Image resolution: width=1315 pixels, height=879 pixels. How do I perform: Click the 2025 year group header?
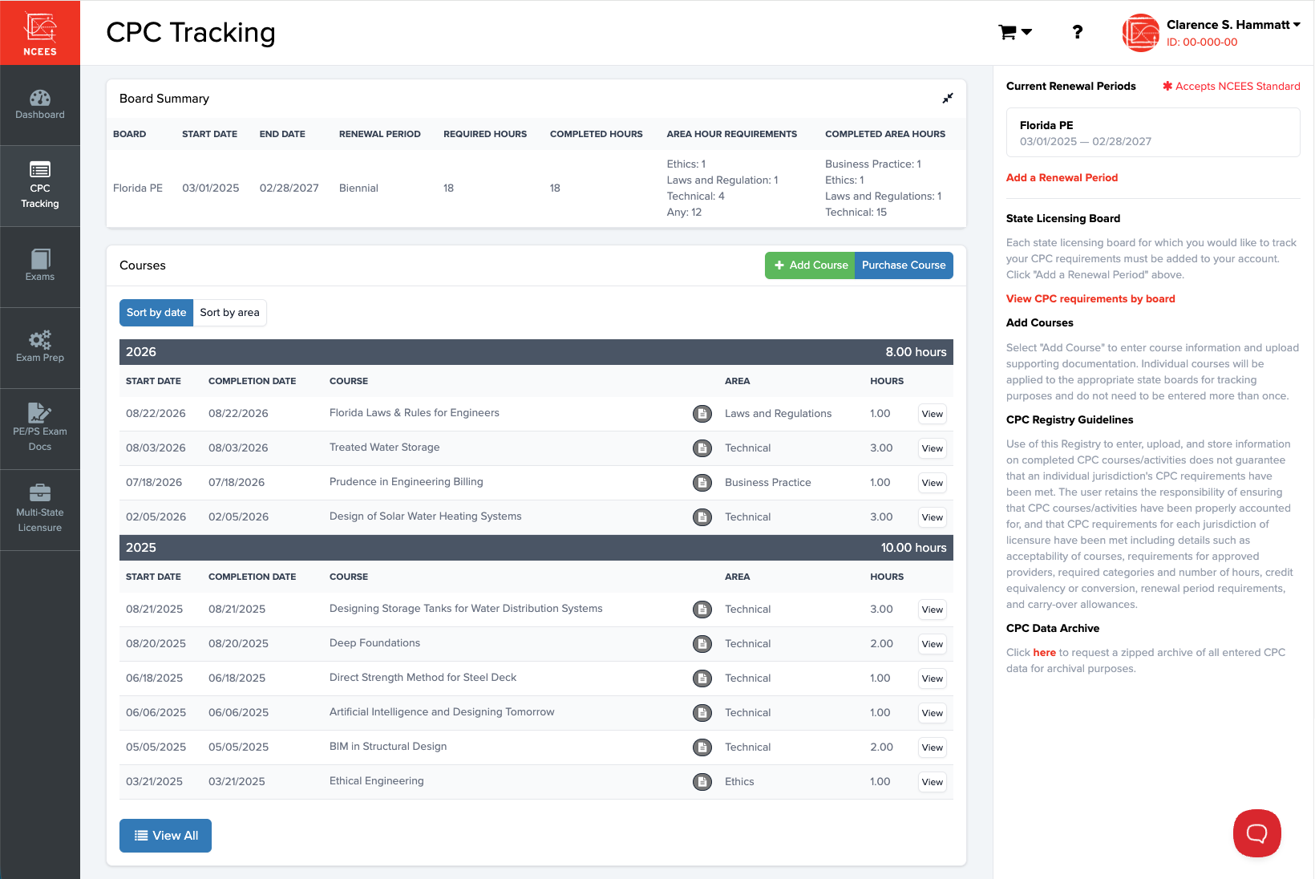(x=536, y=548)
